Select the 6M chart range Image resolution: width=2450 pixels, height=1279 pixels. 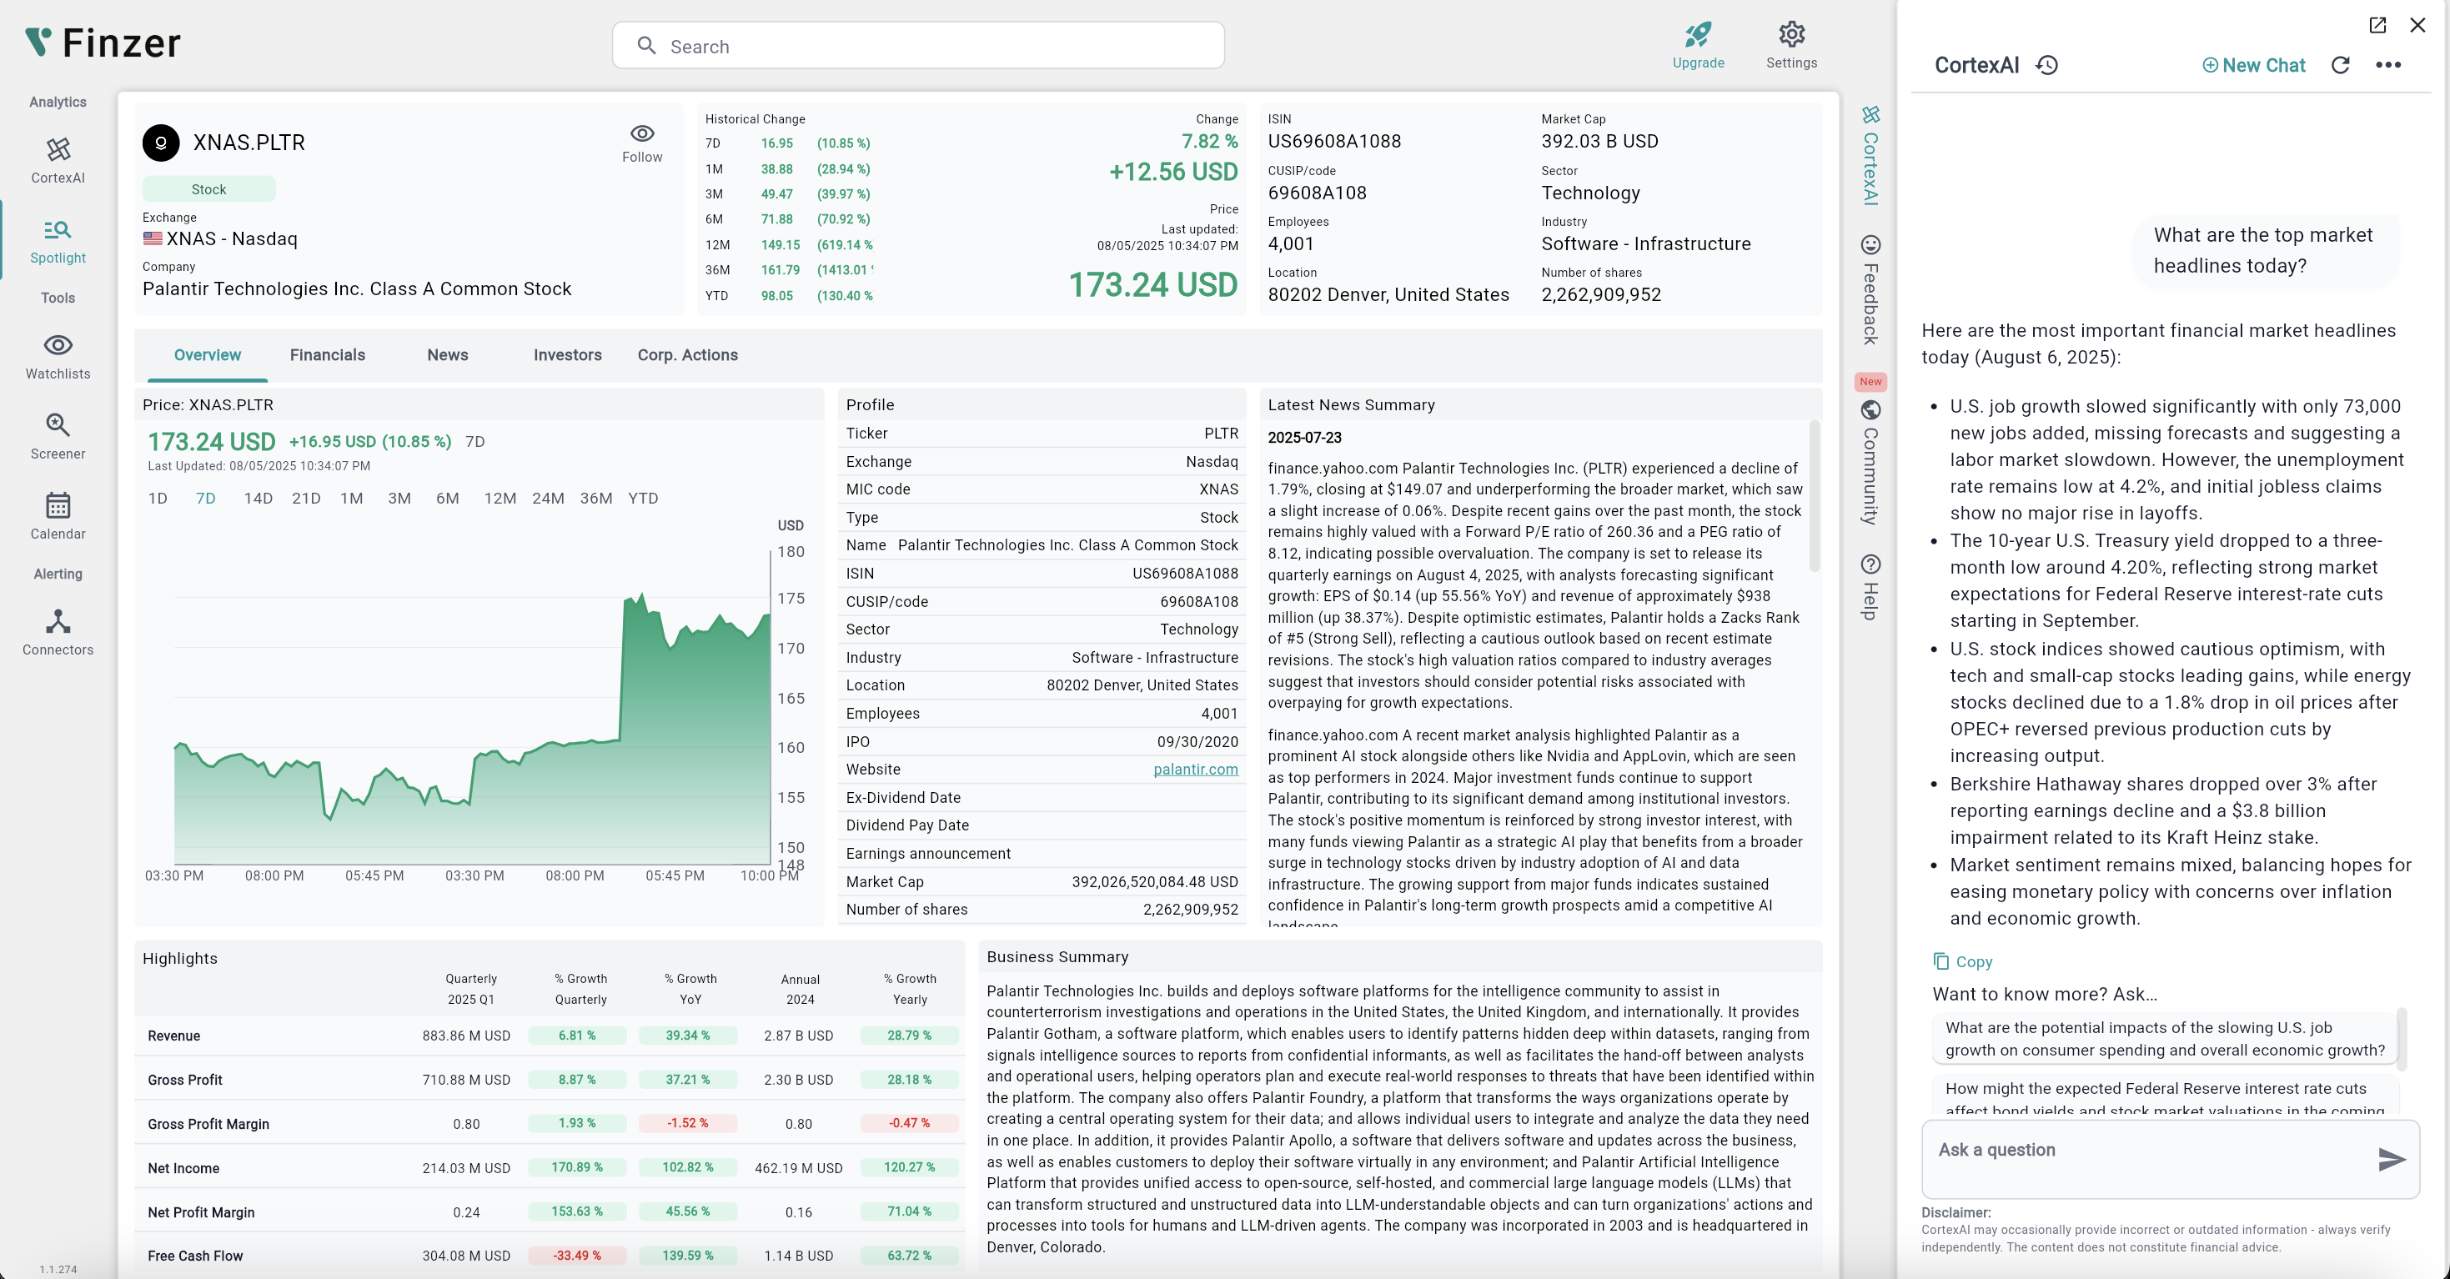pos(447,499)
